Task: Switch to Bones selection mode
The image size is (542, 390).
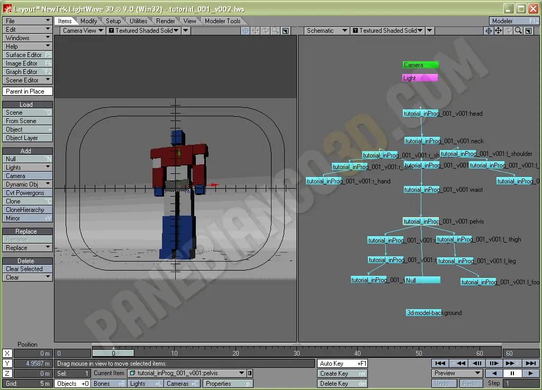Action: (x=109, y=384)
